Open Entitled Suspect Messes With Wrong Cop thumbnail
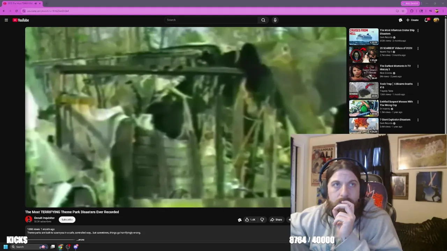Viewport: 447px width, 251px height. point(364,108)
